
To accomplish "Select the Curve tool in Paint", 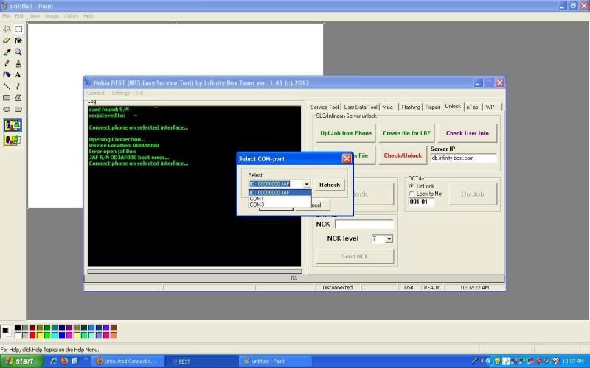I will point(18,86).
